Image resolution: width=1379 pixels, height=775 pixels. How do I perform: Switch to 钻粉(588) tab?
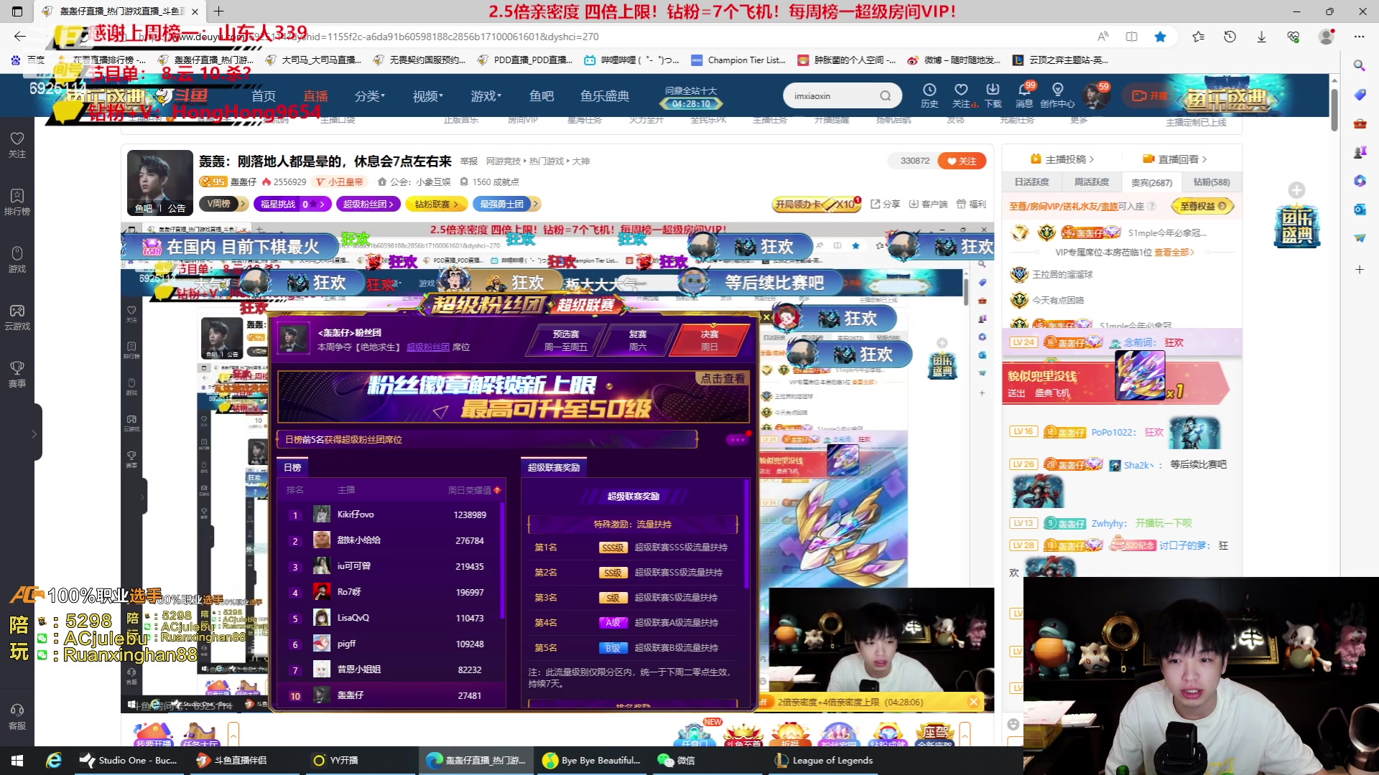[1212, 182]
